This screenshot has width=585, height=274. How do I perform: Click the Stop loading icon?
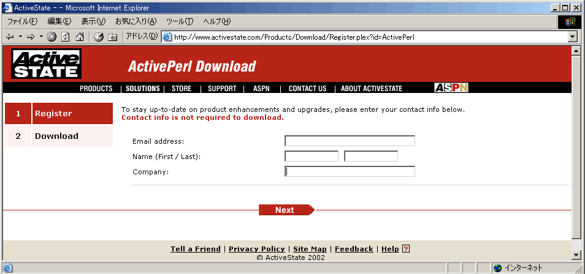tap(52, 37)
